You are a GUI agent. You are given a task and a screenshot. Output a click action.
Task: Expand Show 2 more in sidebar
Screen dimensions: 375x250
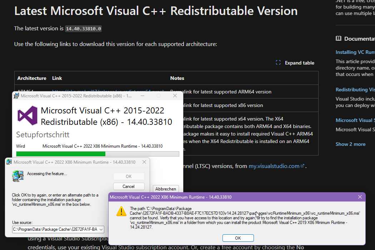point(350,144)
